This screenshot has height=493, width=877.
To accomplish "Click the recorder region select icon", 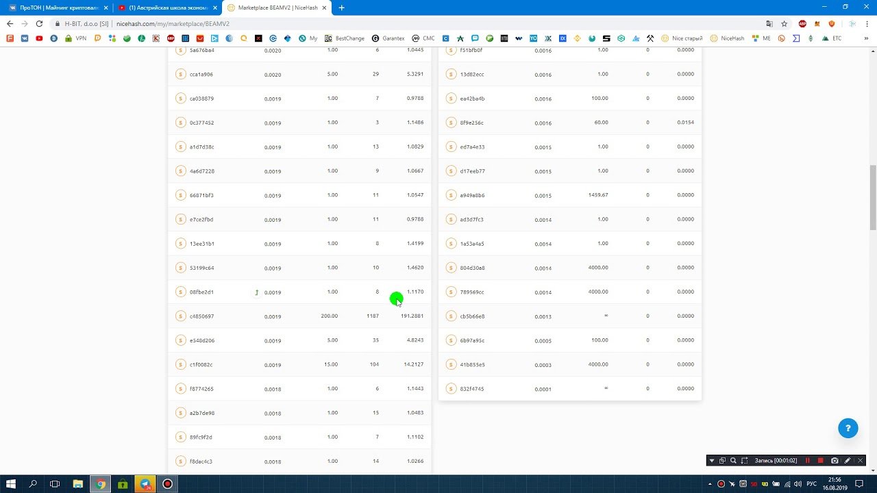I will tap(744, 461).
